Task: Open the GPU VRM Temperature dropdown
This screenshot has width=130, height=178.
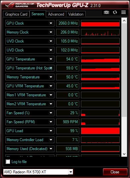Action: tap(51, 86)
